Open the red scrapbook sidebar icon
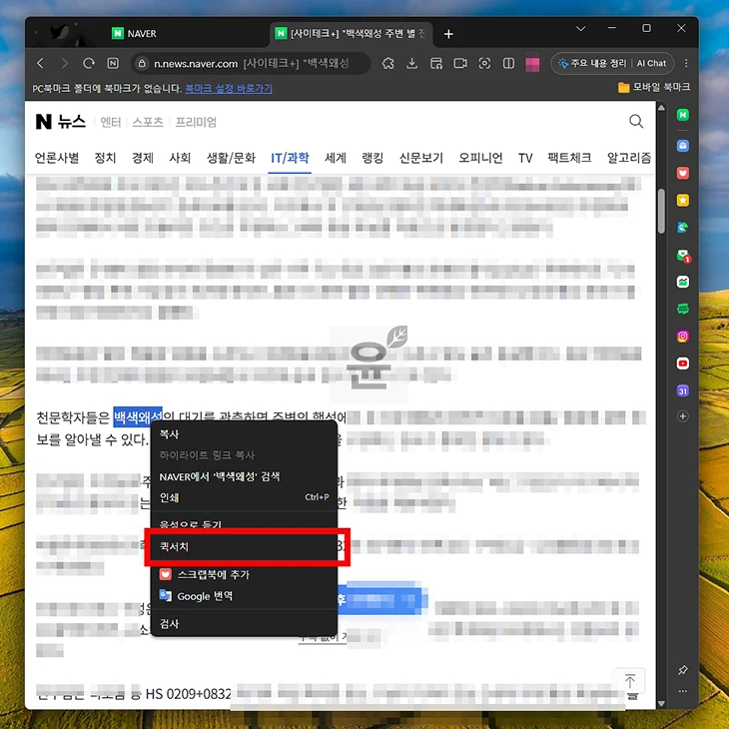Image resolution: width=729 pixels, height=729 pixels. coord(682,173)
